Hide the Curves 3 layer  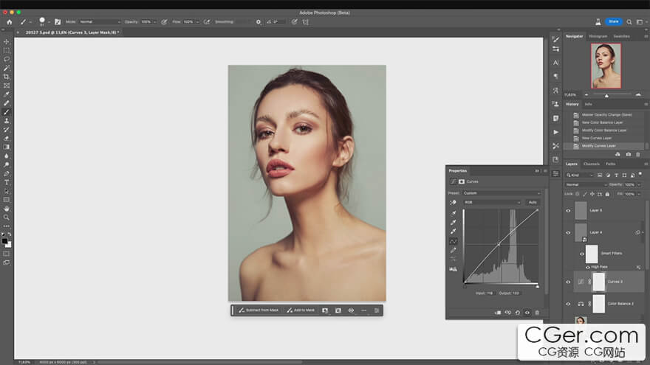click(568, 282)
